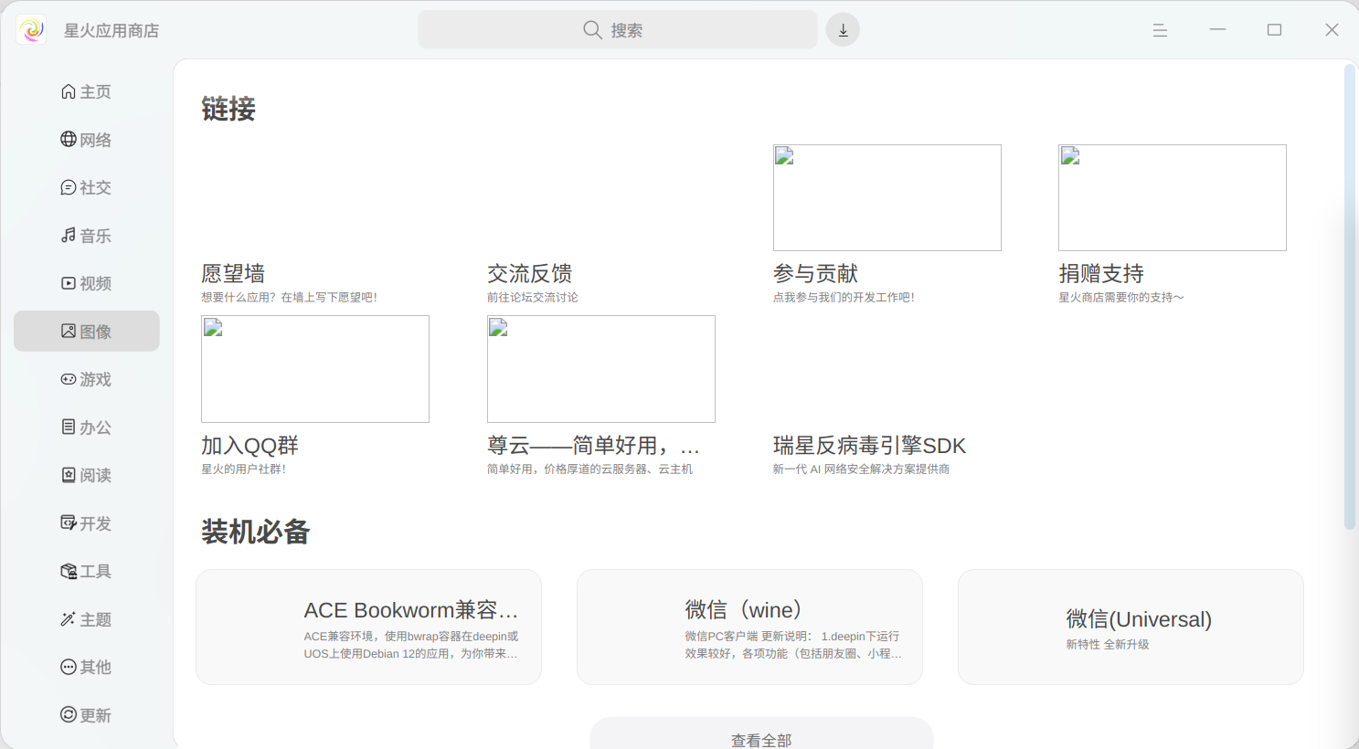Screen dimensions: 1359x749
Task: Click the 尊云 cloud server thumbnail
Action: [x=601, y=369]
